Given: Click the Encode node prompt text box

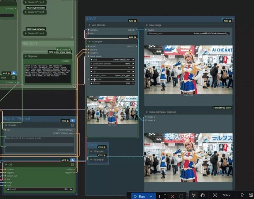Looking at the screenshot, I should tap(39, 140).
